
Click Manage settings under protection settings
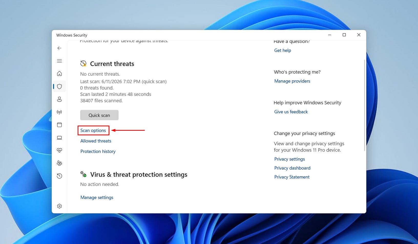coord(97,197)
